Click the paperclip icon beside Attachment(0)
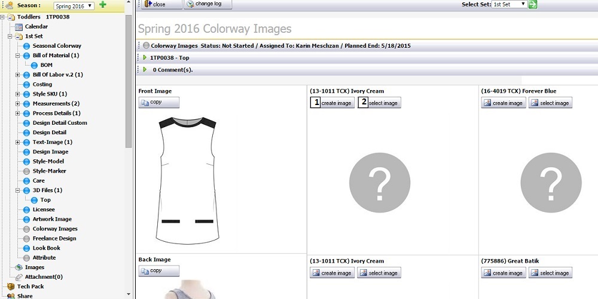Viewport: 598px width, 299px height. pos(19,278)
